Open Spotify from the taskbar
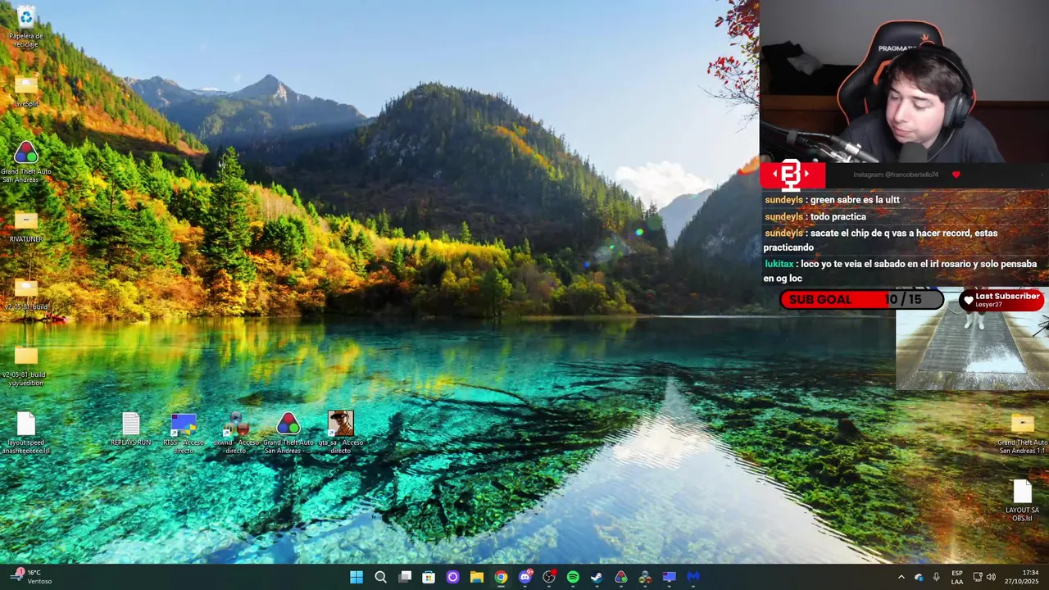Screen dimensions: 1049x590 pyautogui.click(x=573, y=577)
